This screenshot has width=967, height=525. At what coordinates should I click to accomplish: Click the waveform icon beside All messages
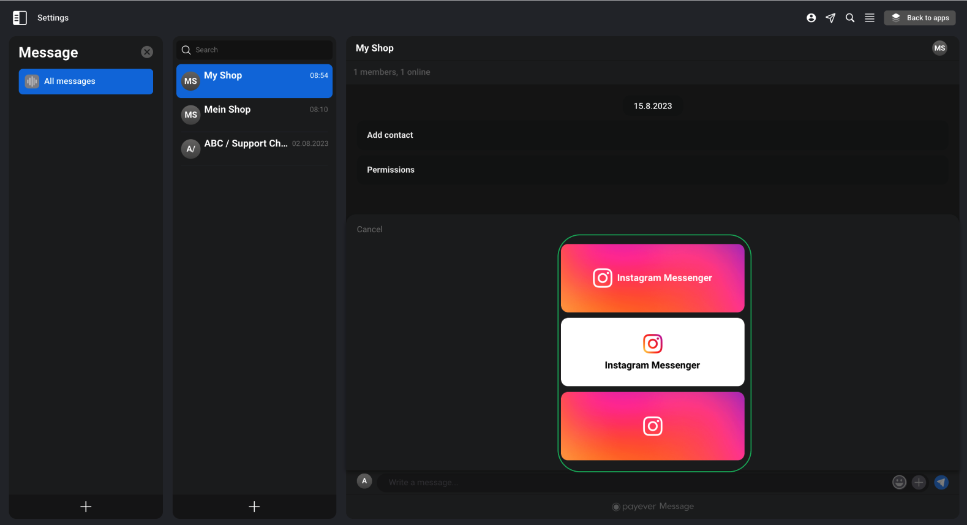coord(32,81)
